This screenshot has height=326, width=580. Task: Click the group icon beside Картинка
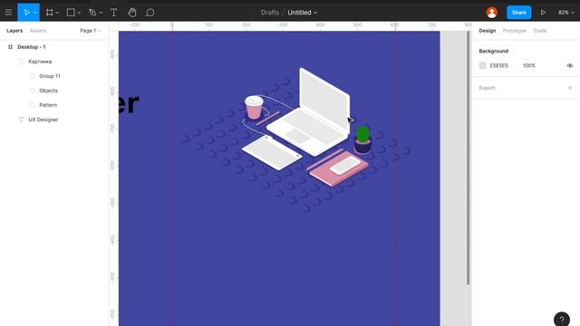pyautogui.click(x=21, y=62)
